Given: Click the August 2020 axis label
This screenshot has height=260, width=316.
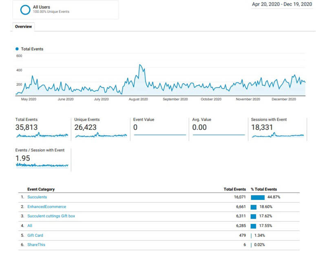Looking at the screenshot, I should [x=138, y=99].
